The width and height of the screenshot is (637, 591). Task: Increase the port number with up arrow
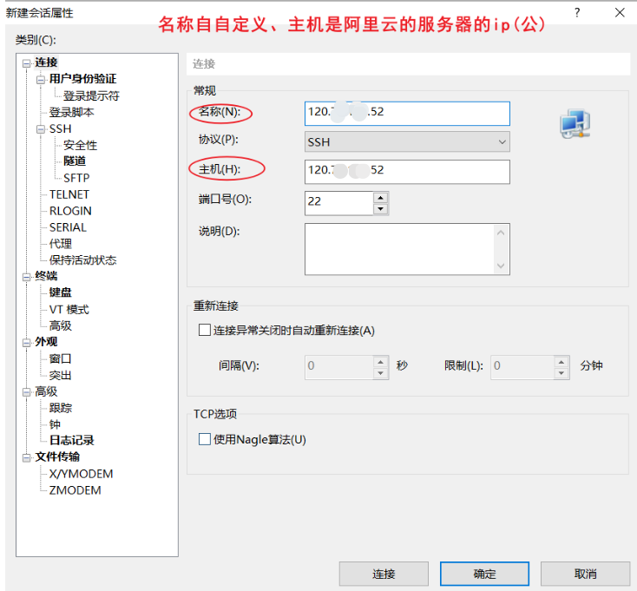point(380,198)
